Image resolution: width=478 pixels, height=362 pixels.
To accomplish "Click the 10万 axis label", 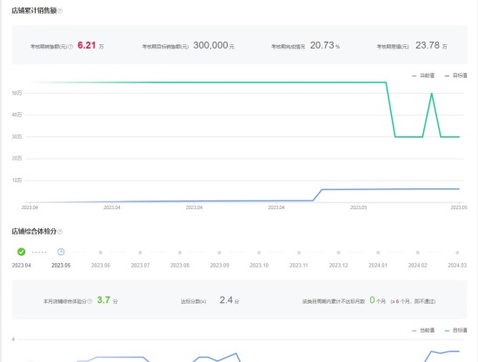I will (x=17, y=181).
